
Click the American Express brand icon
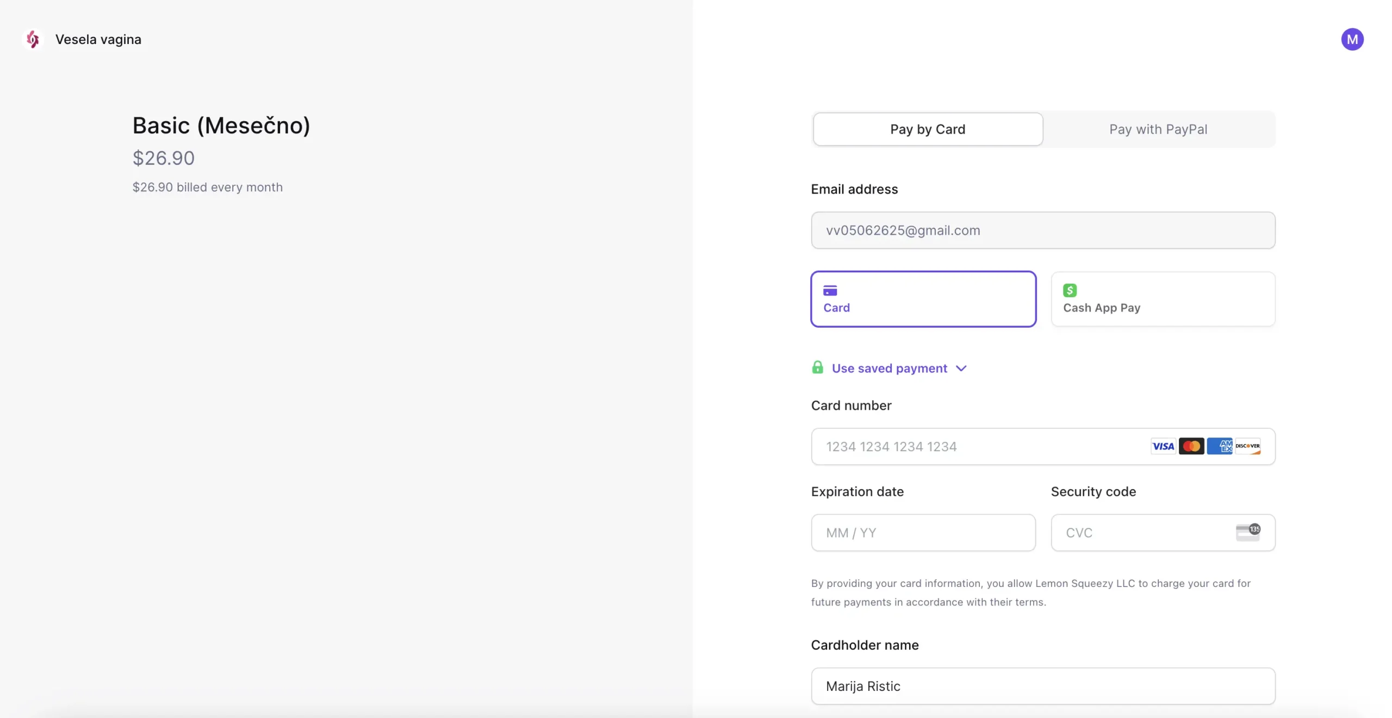tap(1219, 446)
